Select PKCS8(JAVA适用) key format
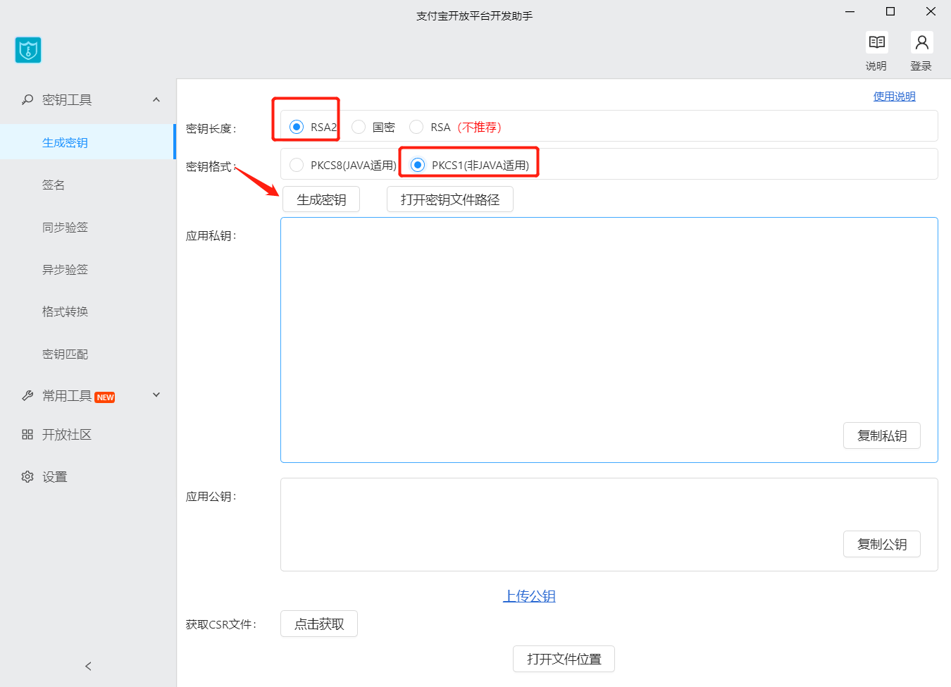The image size is (951, 687). click(297, 165)
